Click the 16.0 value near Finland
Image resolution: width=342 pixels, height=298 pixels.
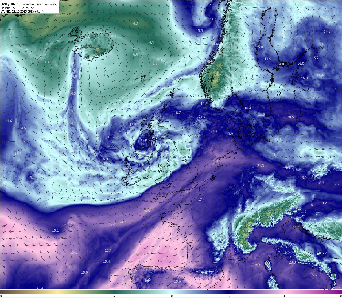(x=301, y=63)
